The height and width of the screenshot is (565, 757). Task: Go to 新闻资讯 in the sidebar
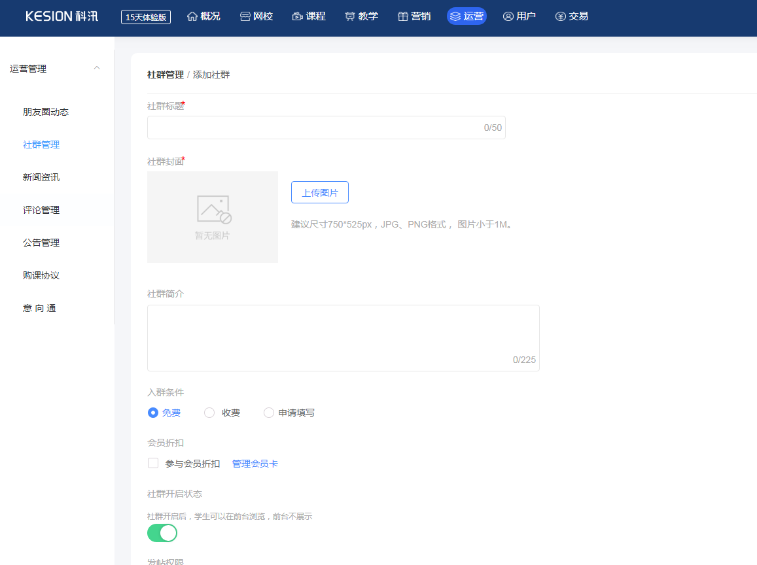point(41,177)
